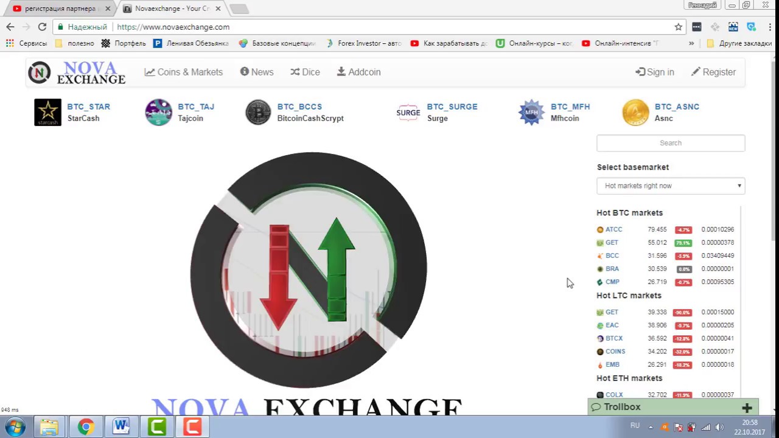The image size is (779, 438).
Task: Click the blue shield extension icon
Action: click(x=752, y=27)
